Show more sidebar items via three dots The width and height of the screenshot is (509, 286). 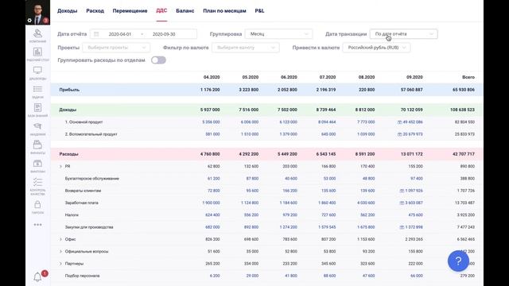(37, 224)
